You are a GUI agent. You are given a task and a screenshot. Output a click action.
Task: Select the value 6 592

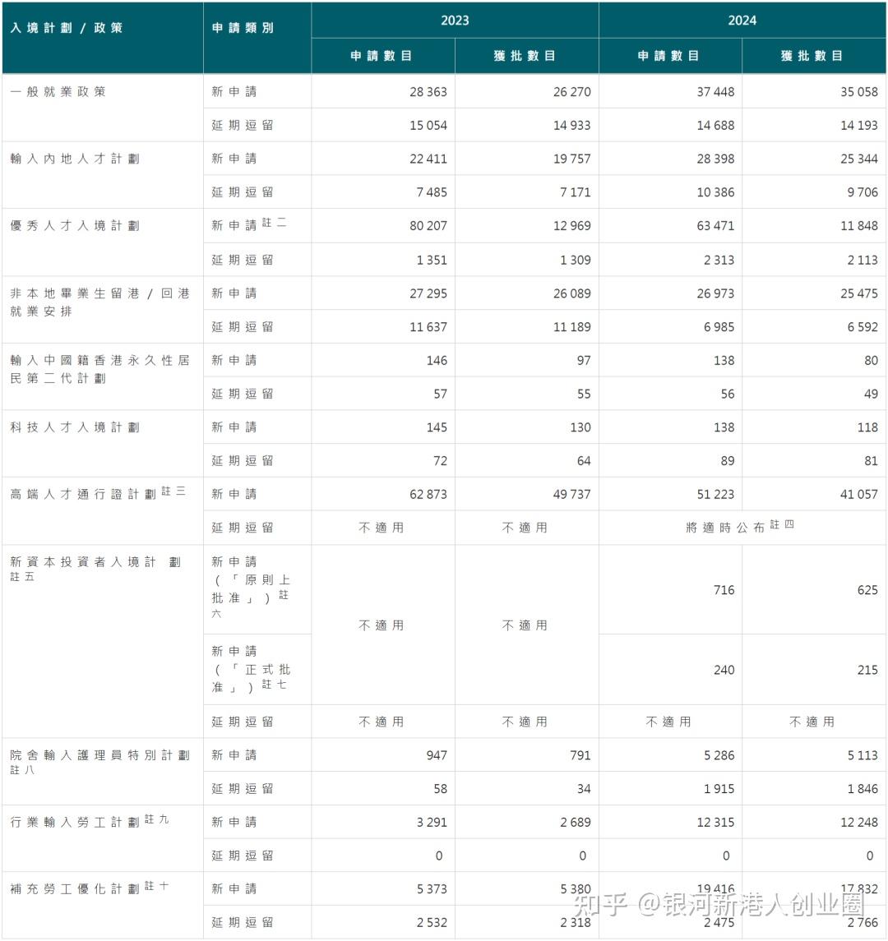pos(863,328)
